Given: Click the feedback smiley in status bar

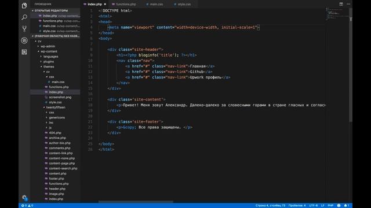Looking at the screenshot, I should coord(339,206).
